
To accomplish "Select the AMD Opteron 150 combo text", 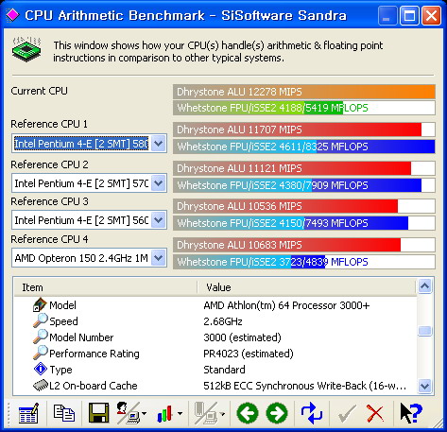I will 81,258.
